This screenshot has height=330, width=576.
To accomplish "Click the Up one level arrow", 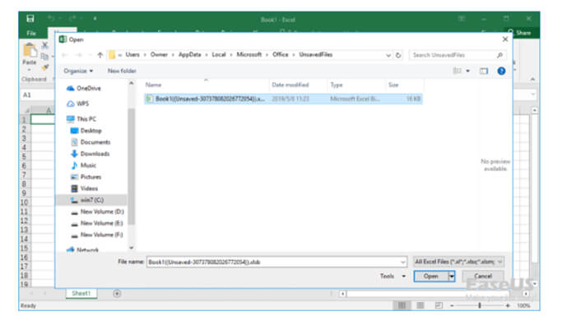I will click(100, 55).
